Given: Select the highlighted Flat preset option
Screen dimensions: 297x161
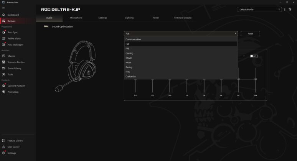Looking at the screenshot, I should pos(181,44).
